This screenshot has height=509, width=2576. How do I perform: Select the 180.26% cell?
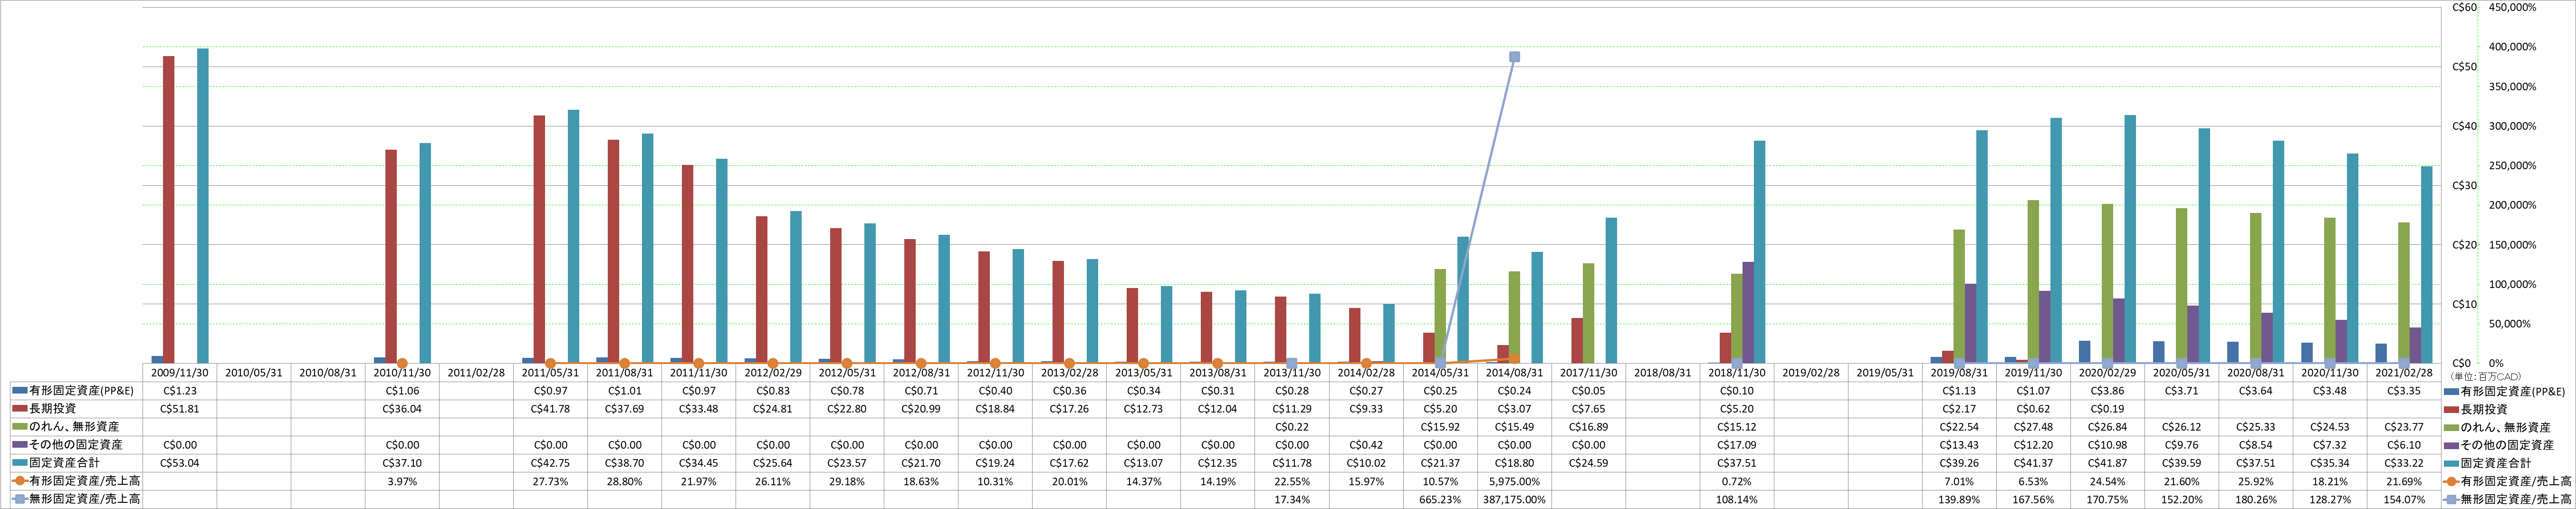pos(2256,499)
